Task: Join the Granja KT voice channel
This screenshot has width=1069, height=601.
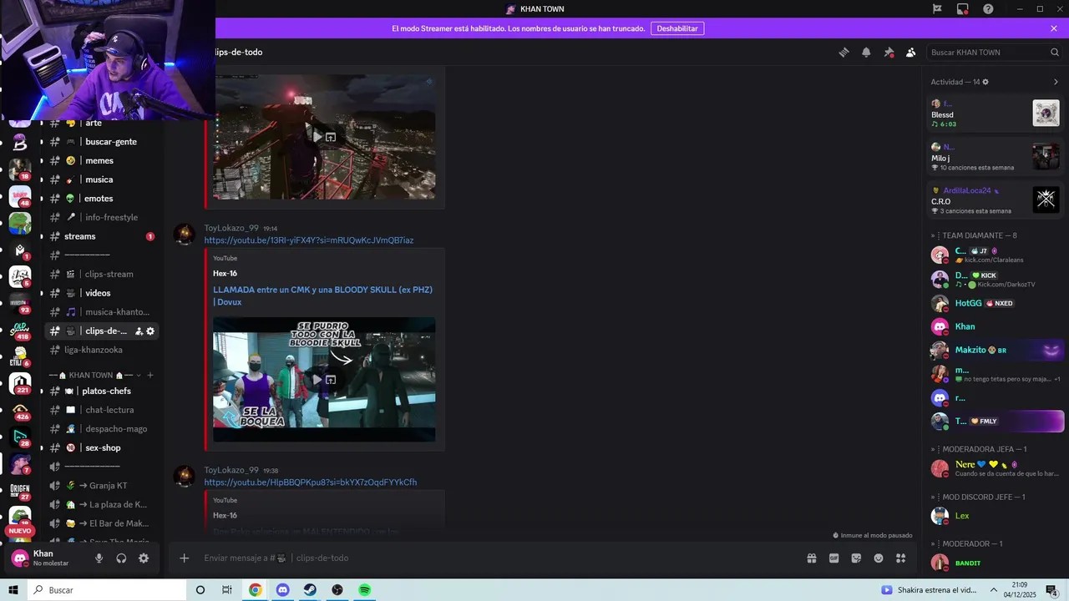Action: (x=101, y=486)
